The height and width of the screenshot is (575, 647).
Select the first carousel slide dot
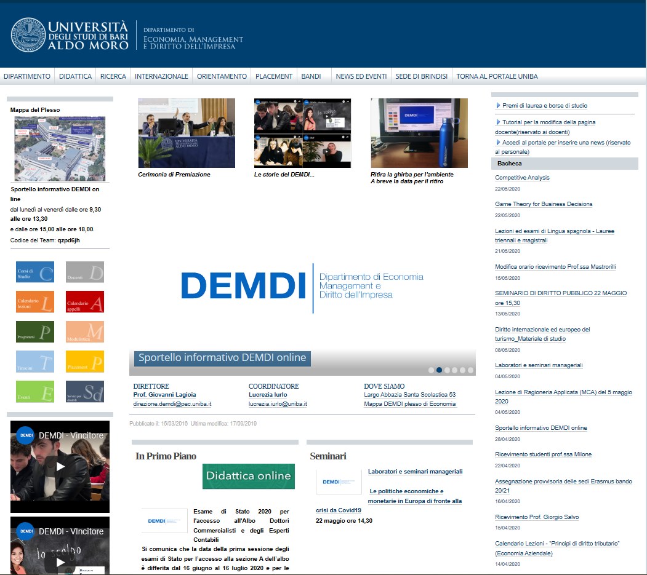coord(431,370)
